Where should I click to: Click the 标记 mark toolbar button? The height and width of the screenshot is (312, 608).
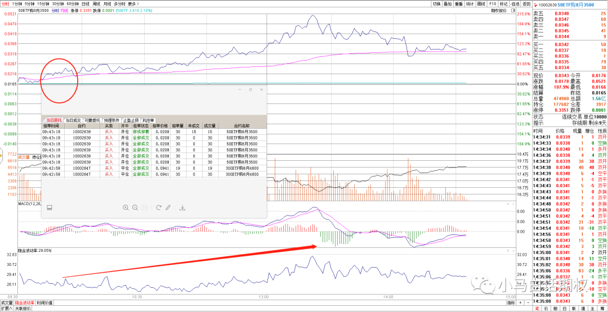pos(504,3)
